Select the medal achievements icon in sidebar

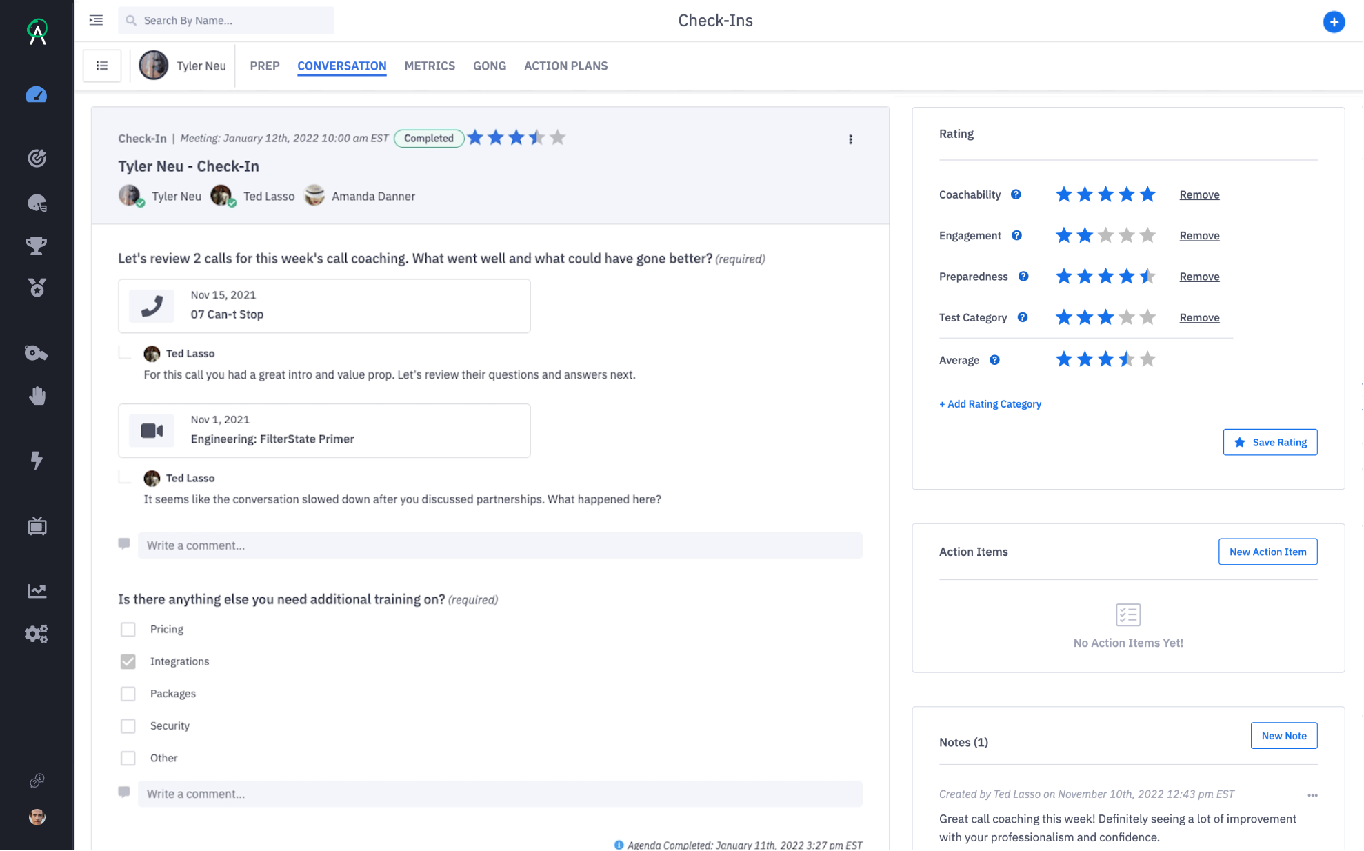pos(37,288)
